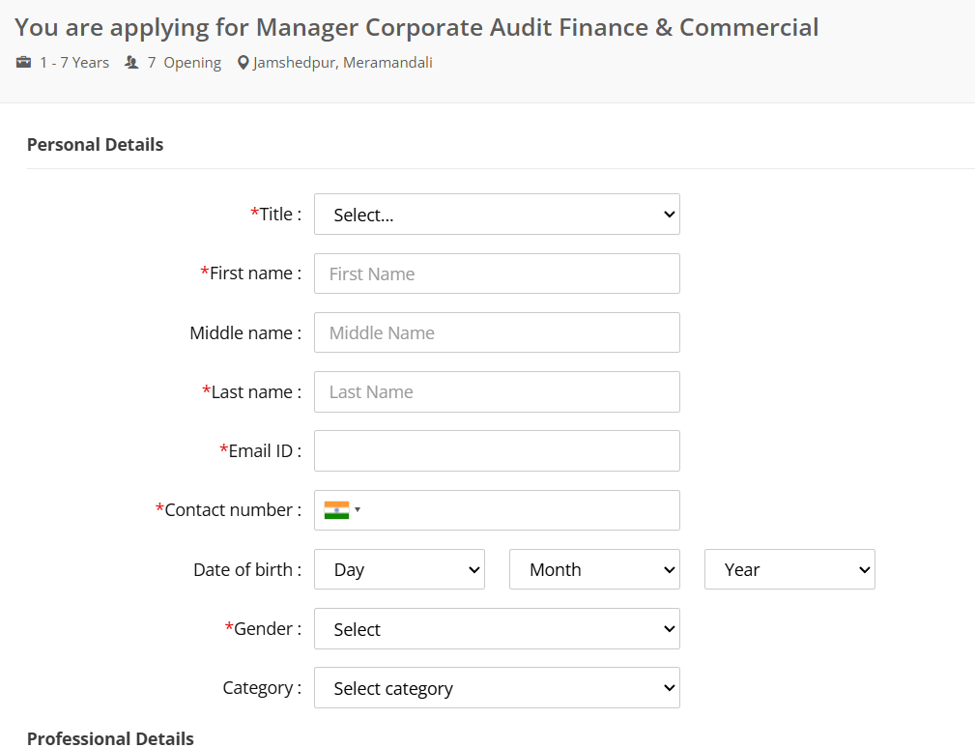Click the India flag icon
The height and width of the screenshot is (748, 975).
tap(336, 510)
